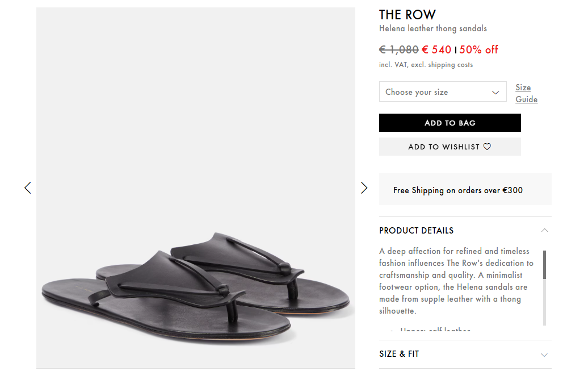Click the red "50% off" label

478,49
